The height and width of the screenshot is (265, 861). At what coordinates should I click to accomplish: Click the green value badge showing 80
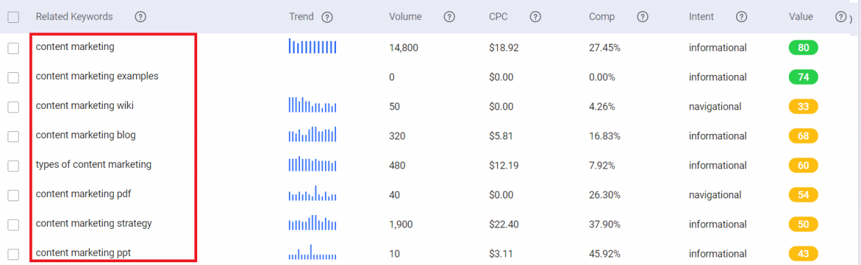(803, 48)
